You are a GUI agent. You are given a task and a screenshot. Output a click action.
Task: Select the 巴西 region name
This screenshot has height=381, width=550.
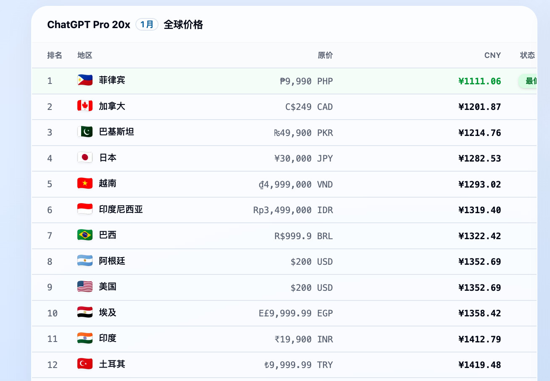(108, 235)
